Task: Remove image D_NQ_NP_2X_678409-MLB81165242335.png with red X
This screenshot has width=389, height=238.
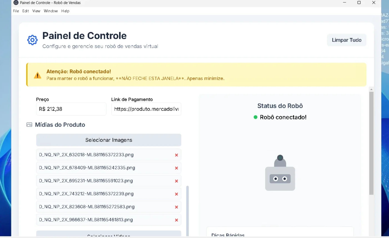Action: pos(176,168)
